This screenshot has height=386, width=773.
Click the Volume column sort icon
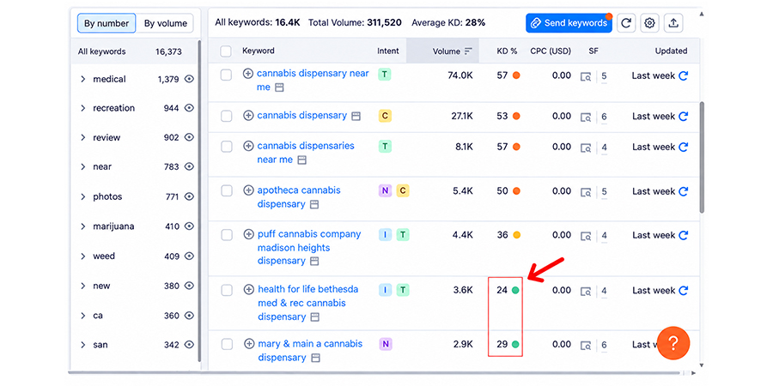pos(468,51)
